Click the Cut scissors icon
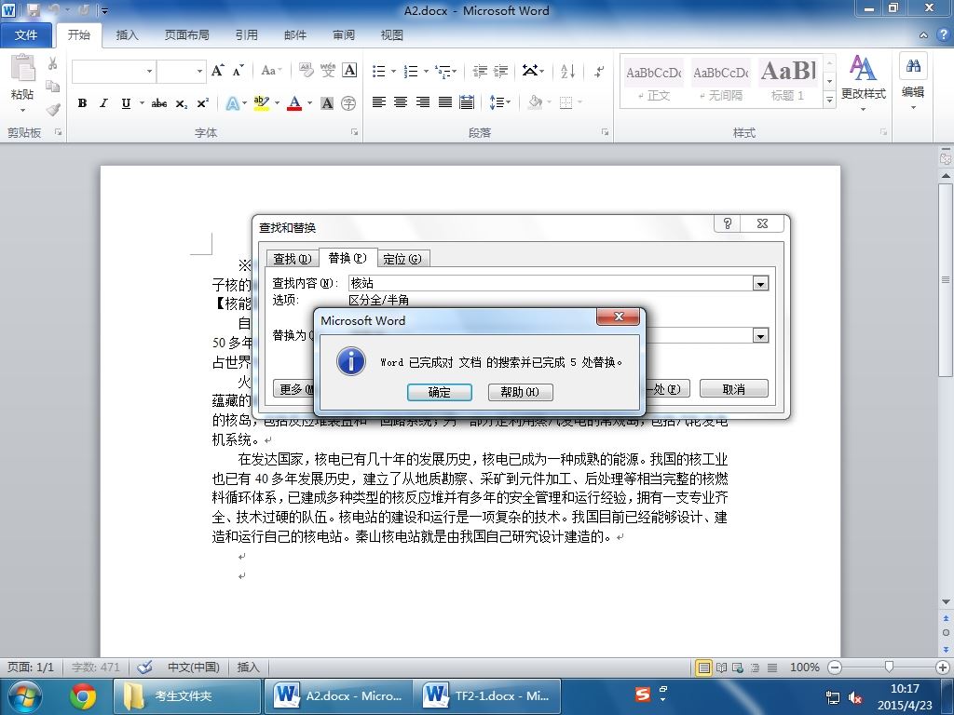The width and height of the screenshot is (954, 715). 53,63
